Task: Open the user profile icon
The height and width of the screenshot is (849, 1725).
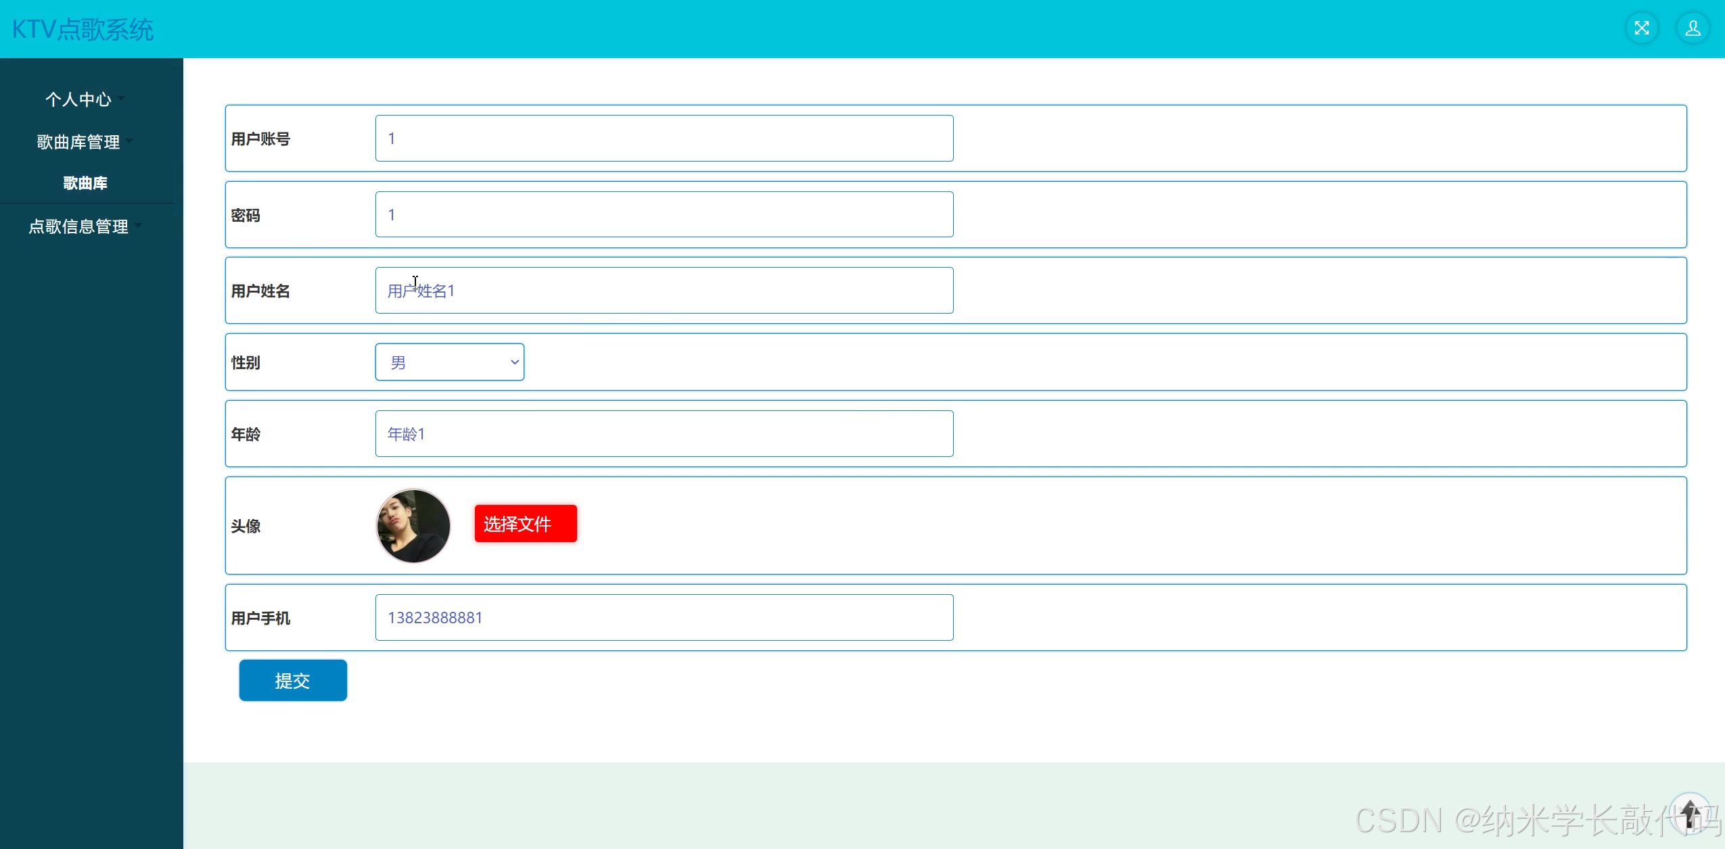Action: (1693, 28)
